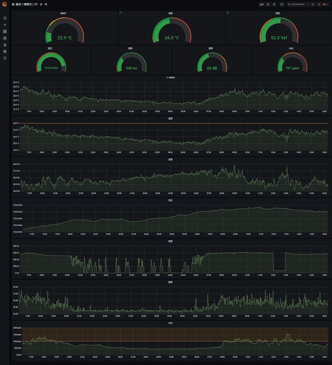
Task: Click the zoom out time range icon
Action: pyautogui.click(x=313, y=4)
